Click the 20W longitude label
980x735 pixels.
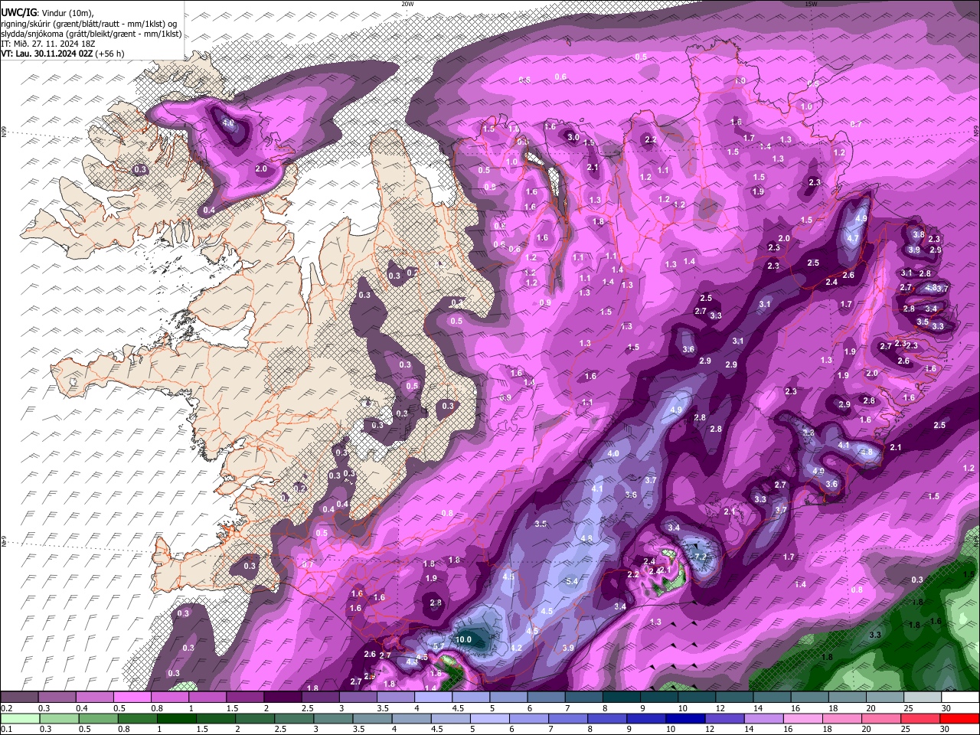(x=407, y=4)
